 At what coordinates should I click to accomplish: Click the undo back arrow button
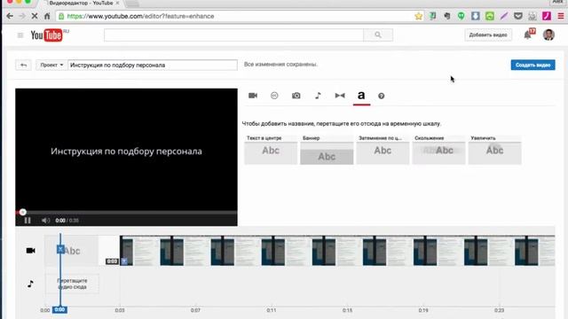click(x=24, y=65)
